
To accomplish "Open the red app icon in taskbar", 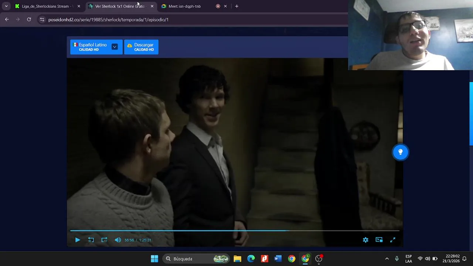I will [265, 259].
